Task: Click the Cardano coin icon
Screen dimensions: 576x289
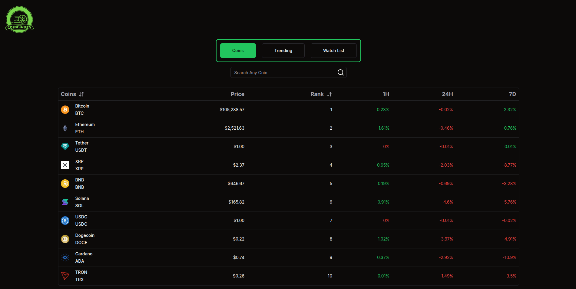Action: [65, 257]
